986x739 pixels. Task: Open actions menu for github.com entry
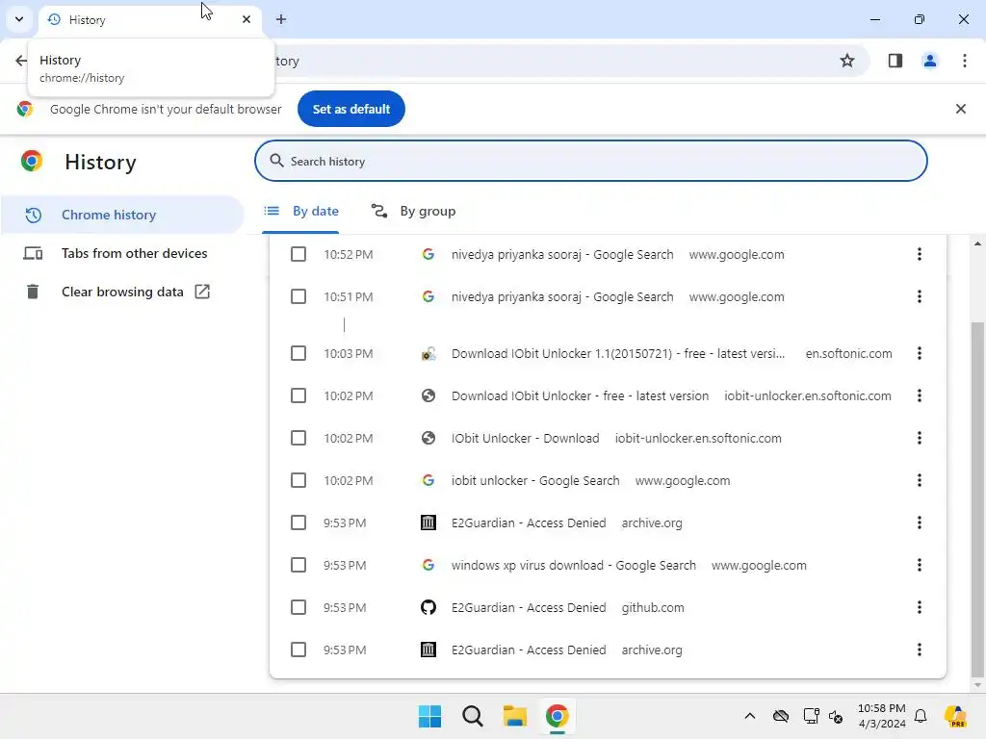click(919, 608)
